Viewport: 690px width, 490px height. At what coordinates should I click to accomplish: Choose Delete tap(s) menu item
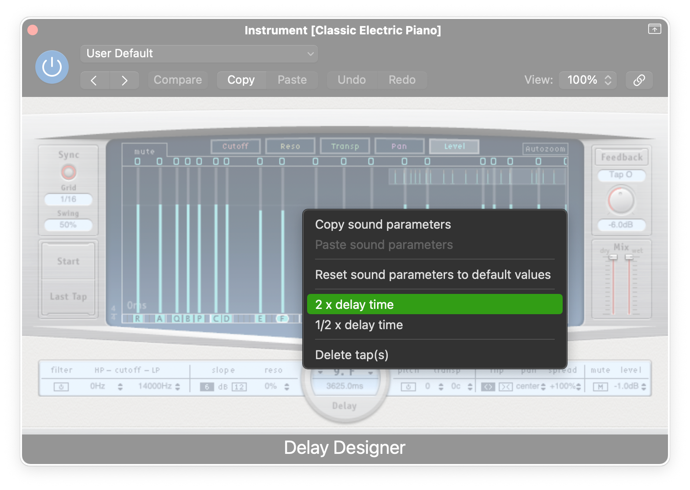(x=434, y=355)
